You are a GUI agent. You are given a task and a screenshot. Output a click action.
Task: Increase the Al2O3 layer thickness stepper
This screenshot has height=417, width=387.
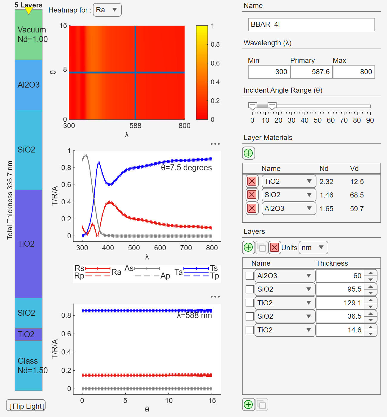[x=370, y=273]
